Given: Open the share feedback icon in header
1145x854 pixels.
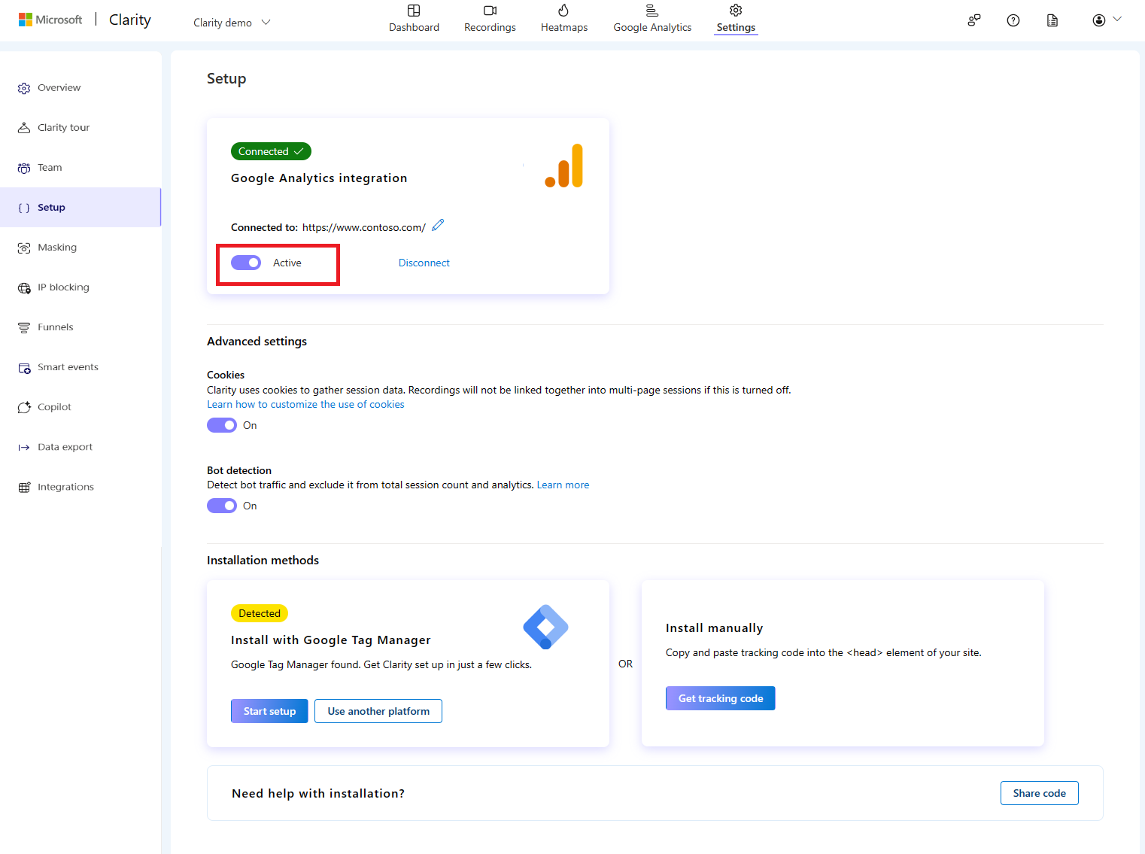Looking at the screenshot, I should (x=974, y=20).
